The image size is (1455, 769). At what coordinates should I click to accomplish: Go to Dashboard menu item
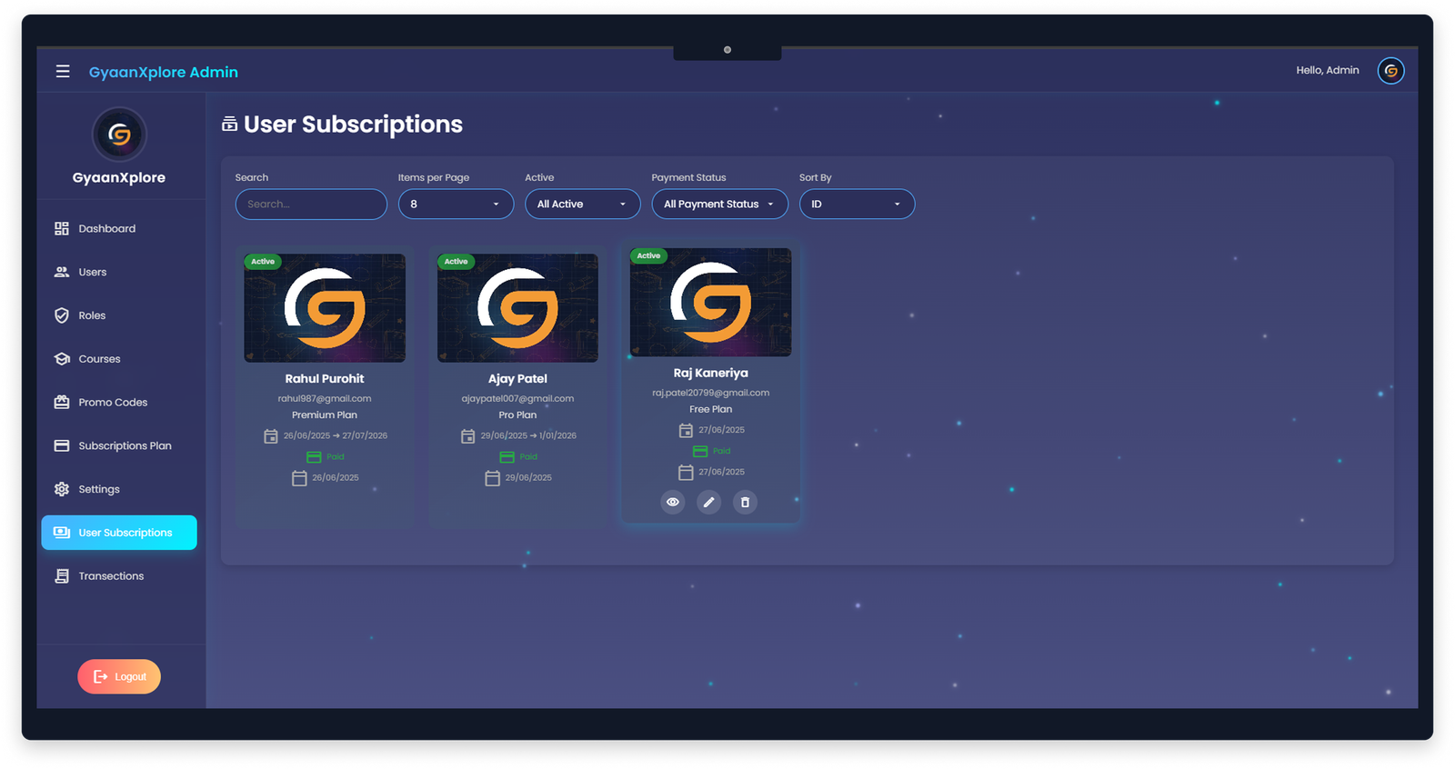[119, 229]
